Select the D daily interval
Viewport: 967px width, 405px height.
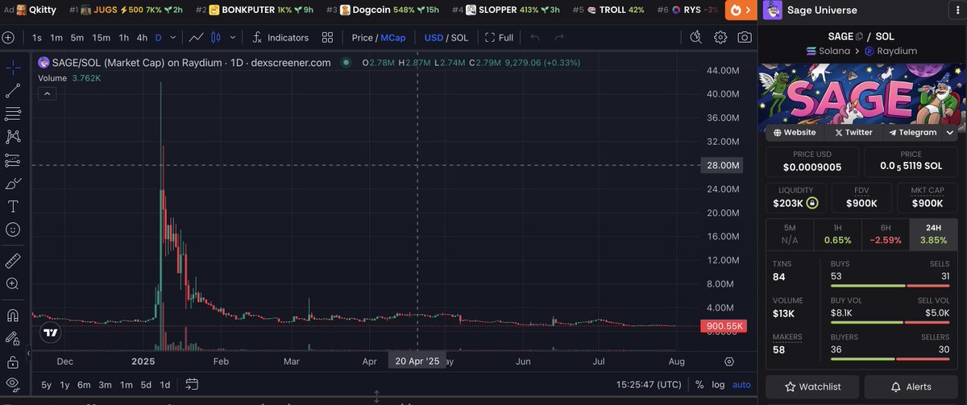click(158, 38)
